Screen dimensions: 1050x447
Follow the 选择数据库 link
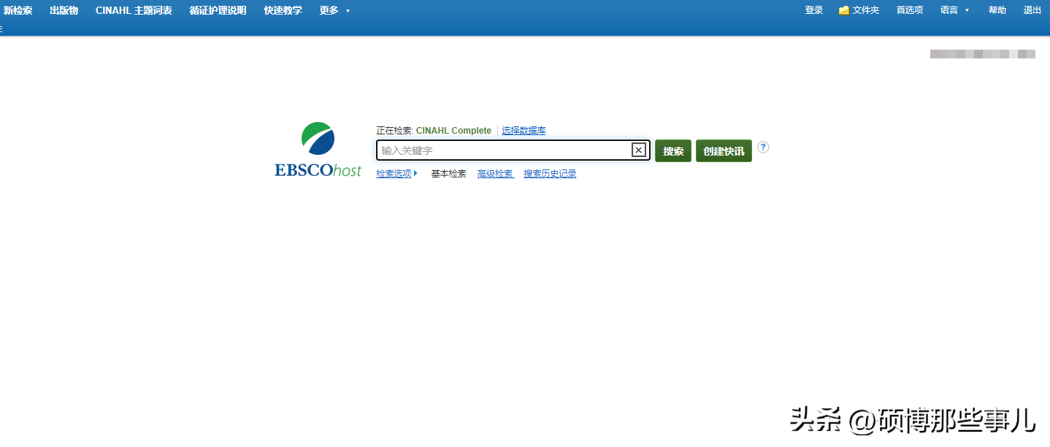523,131
